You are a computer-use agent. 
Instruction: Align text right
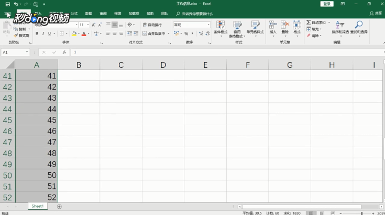(x=121, y=33)
